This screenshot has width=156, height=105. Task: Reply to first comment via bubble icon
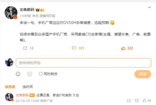[x=136, y=101]
